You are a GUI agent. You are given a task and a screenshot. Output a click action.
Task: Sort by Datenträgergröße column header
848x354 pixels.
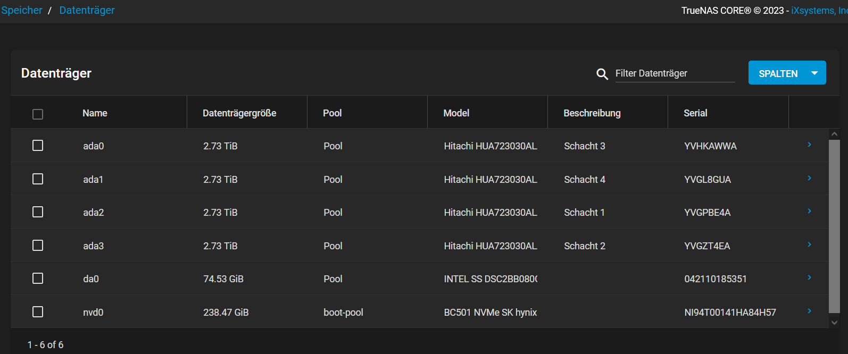point(239,113)
